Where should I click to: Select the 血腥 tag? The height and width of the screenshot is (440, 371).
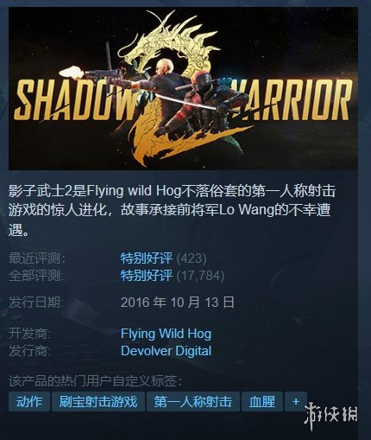click(262, 401)
